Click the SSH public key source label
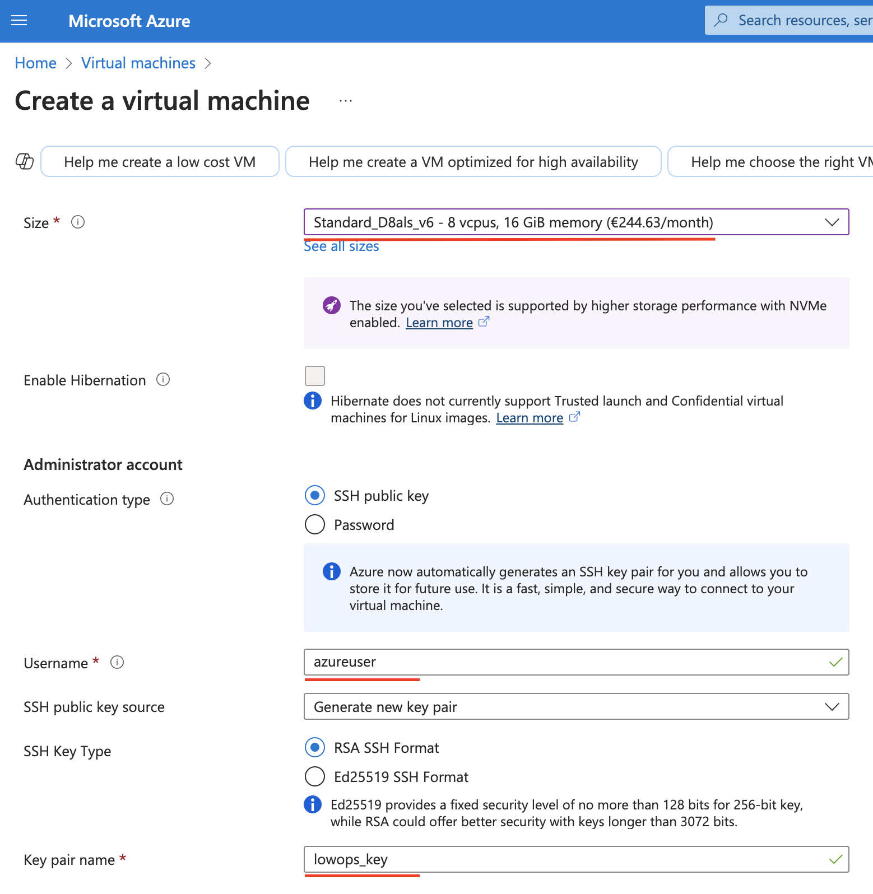Image resolution: width=873 pixels, height=894 pixels. coord(94,707)
